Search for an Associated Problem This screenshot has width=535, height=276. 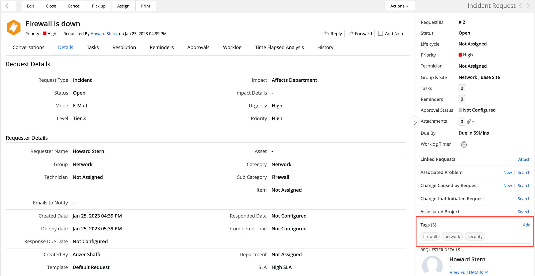(x=524, y=172)
